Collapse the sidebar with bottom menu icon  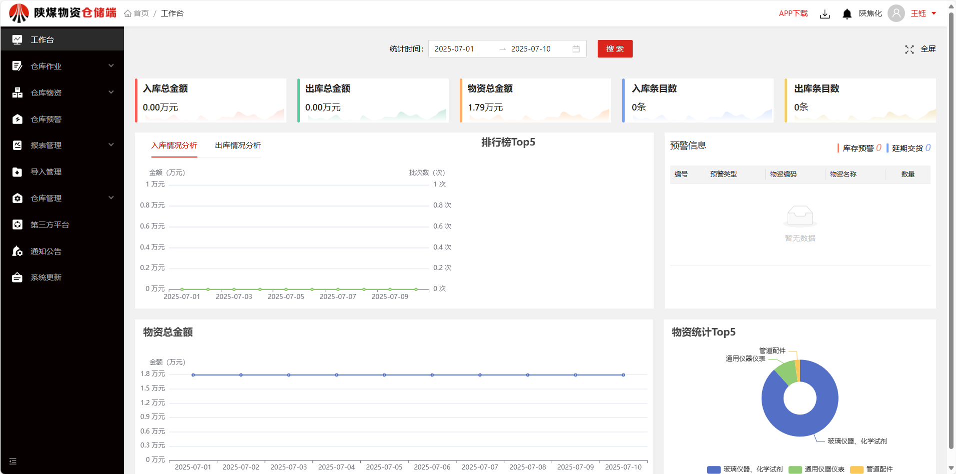[x=13, y=461]
